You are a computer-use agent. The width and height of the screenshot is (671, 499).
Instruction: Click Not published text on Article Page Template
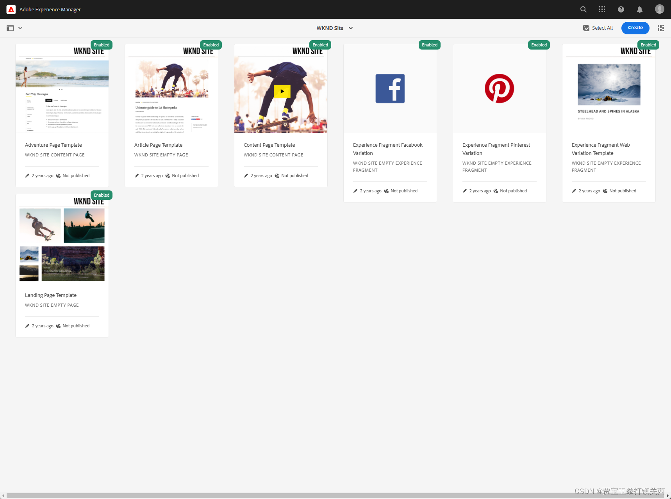[x=186, y=176]
